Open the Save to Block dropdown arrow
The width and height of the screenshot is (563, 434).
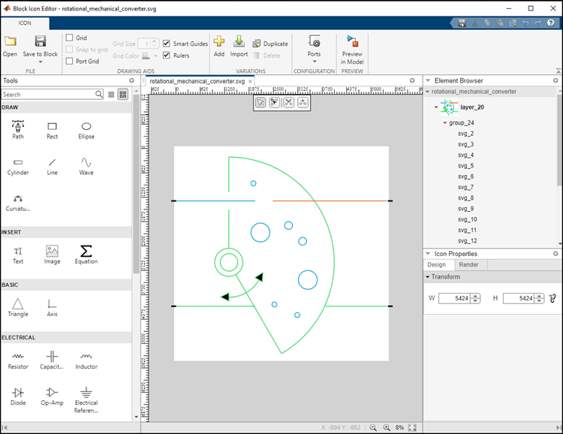[41, 62]
